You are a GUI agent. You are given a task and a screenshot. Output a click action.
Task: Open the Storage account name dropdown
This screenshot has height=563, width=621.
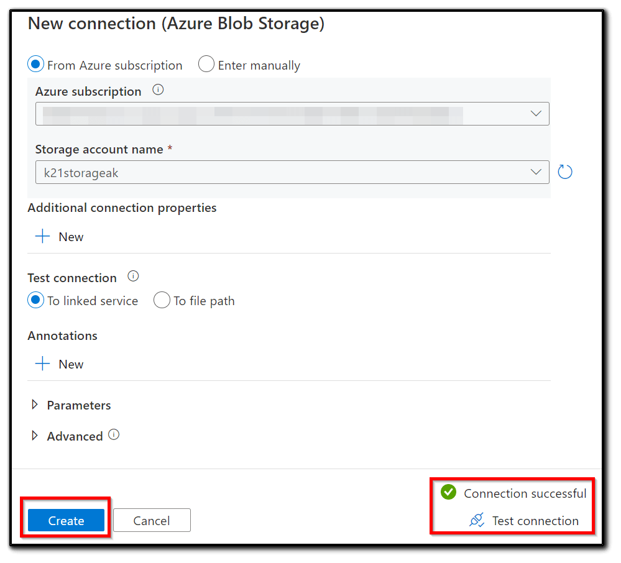[x=292, y=172]
